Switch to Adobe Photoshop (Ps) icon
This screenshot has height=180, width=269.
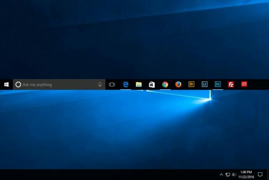point(218,84)
